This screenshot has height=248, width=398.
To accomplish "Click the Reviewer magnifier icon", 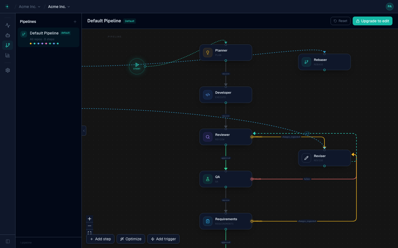I will click(208, 137).
